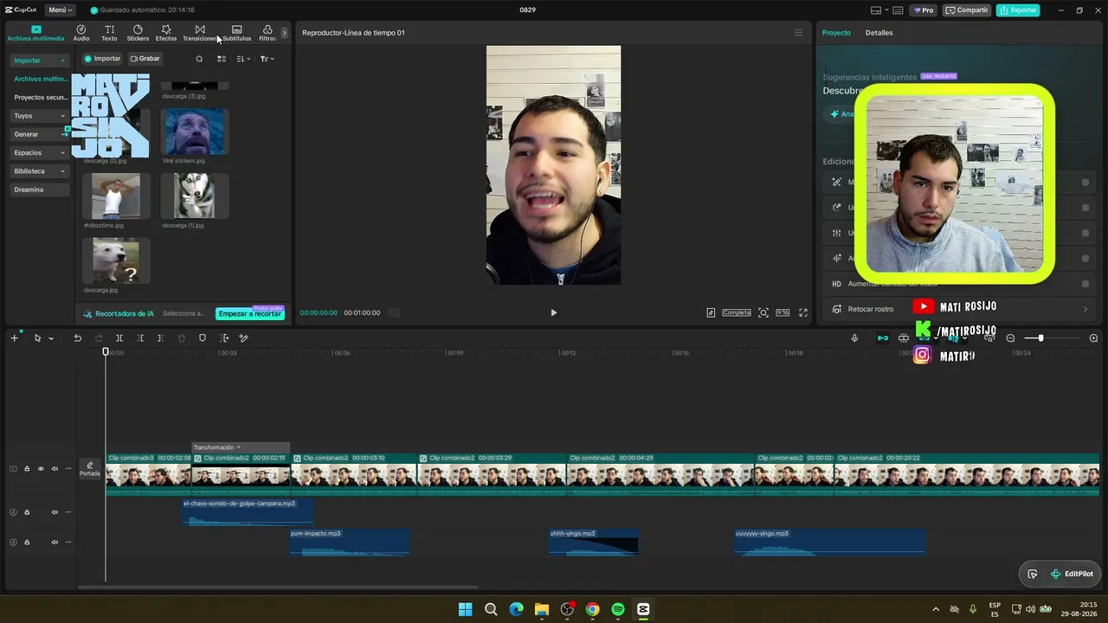Open Spotify from the taskbar
The image size is (1108, 623).
pos(618,609)
